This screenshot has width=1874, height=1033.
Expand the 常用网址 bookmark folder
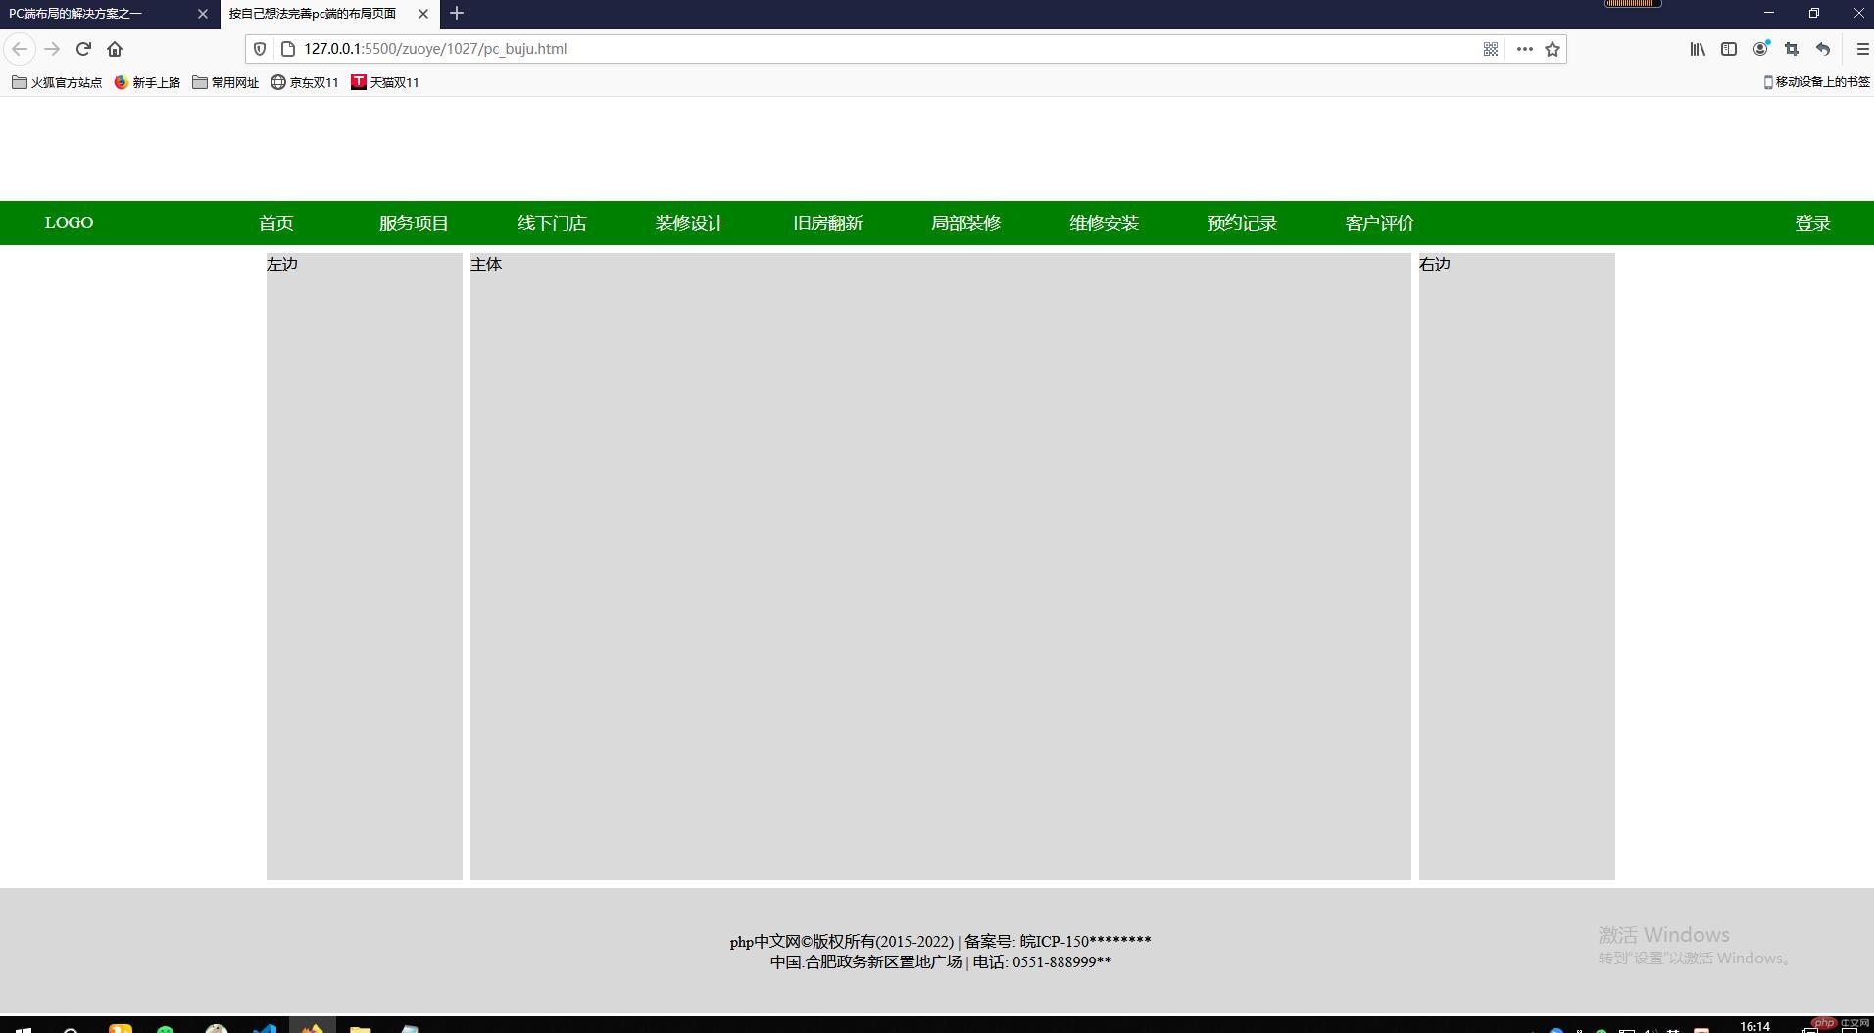pos(225,82)
